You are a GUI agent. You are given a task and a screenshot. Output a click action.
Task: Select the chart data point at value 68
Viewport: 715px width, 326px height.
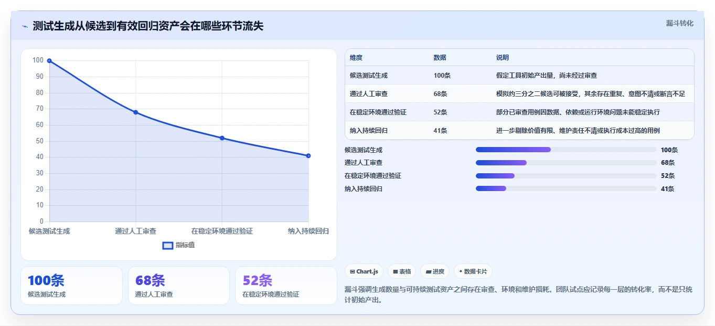pyautogui.click(x=136, y=112)
